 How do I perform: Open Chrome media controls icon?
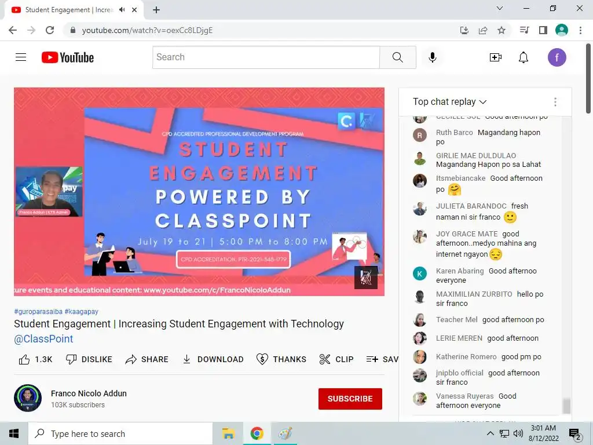click(x=525, y=30)
